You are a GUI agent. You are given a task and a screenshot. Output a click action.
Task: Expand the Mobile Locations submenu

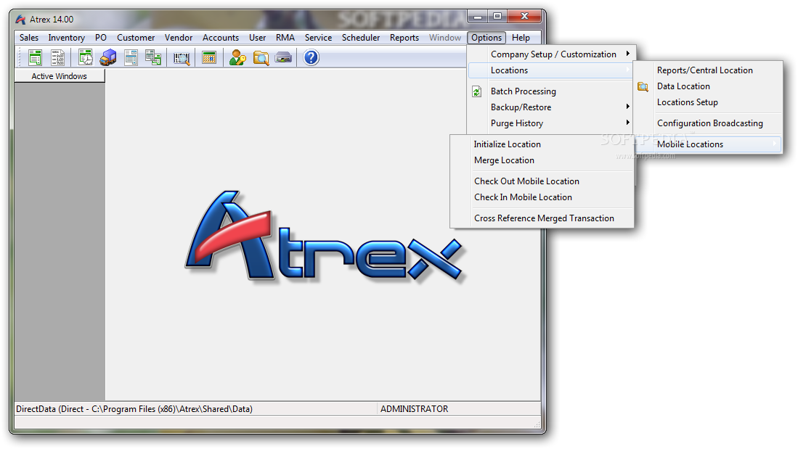[x=709, y=144]
